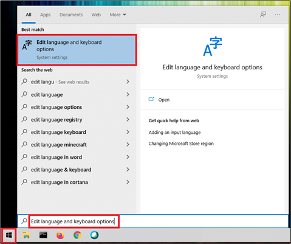Launch the terminal icon in the taskbar
Viewport: 291px width, 244px height.
pyautogui.click(x=43, y=235)
